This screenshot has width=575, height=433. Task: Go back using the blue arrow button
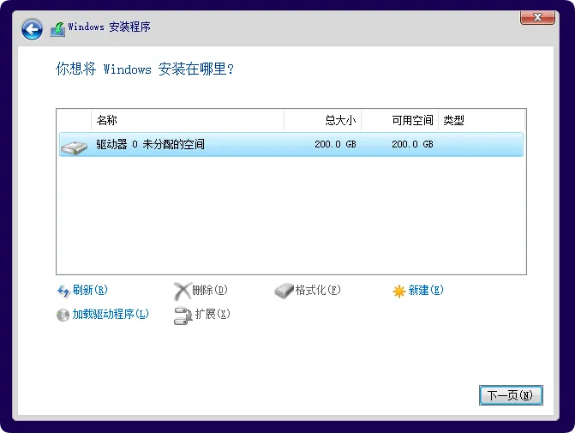click(32, 29)
